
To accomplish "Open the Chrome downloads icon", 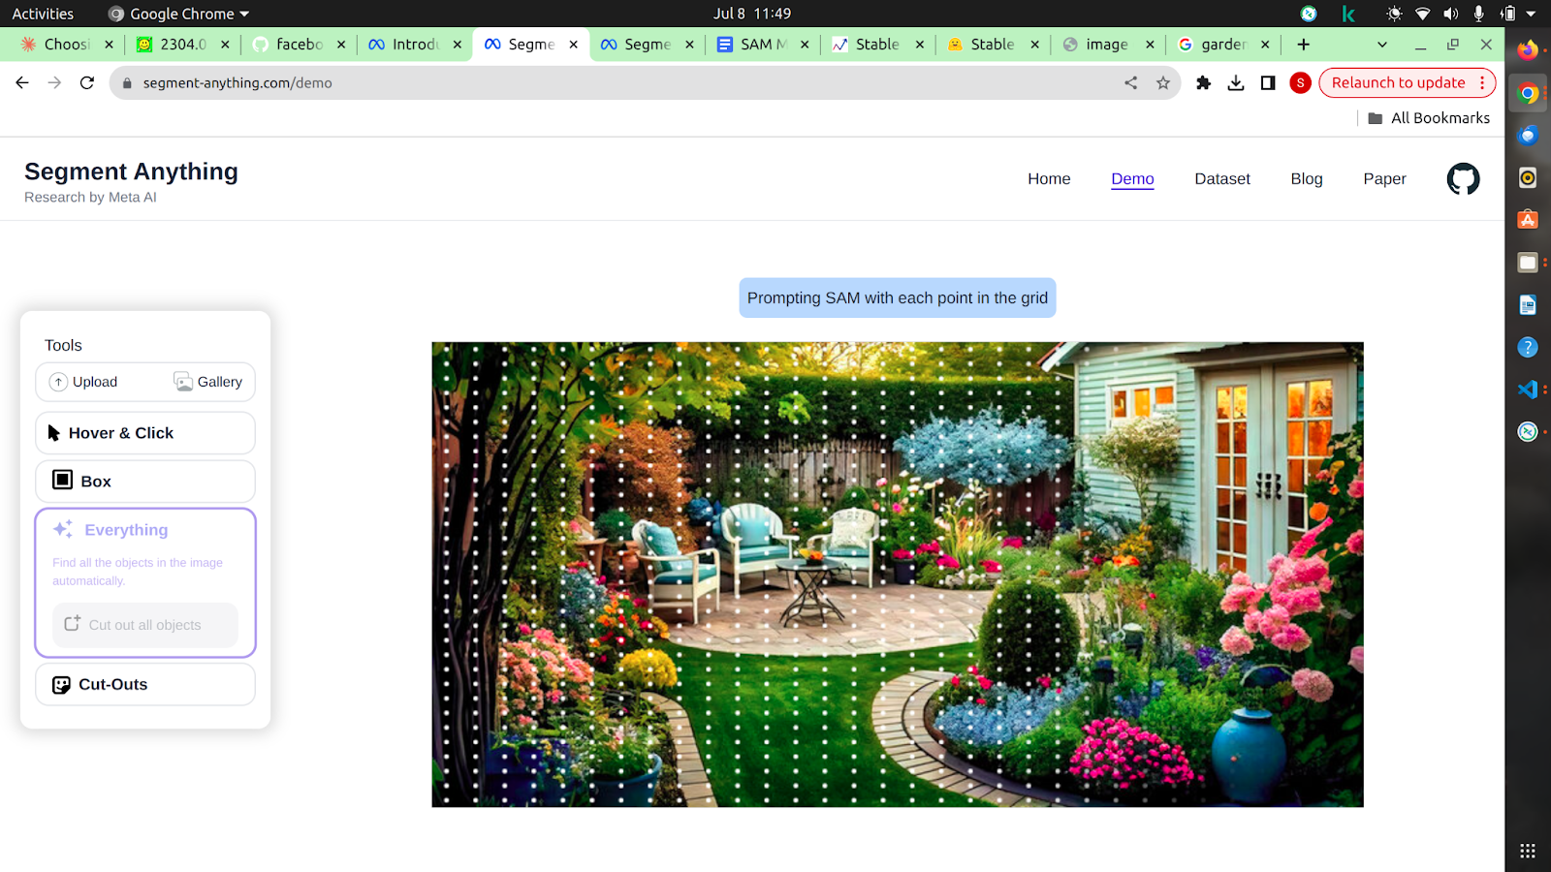I will coord(1236,83).
